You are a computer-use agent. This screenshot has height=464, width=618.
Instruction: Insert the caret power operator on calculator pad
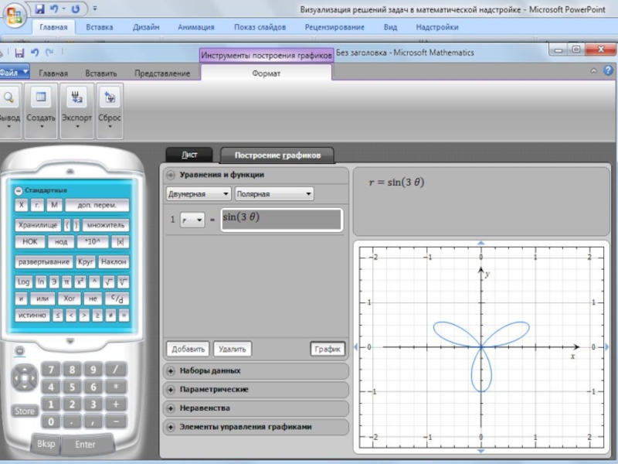(x=94, y=281)
